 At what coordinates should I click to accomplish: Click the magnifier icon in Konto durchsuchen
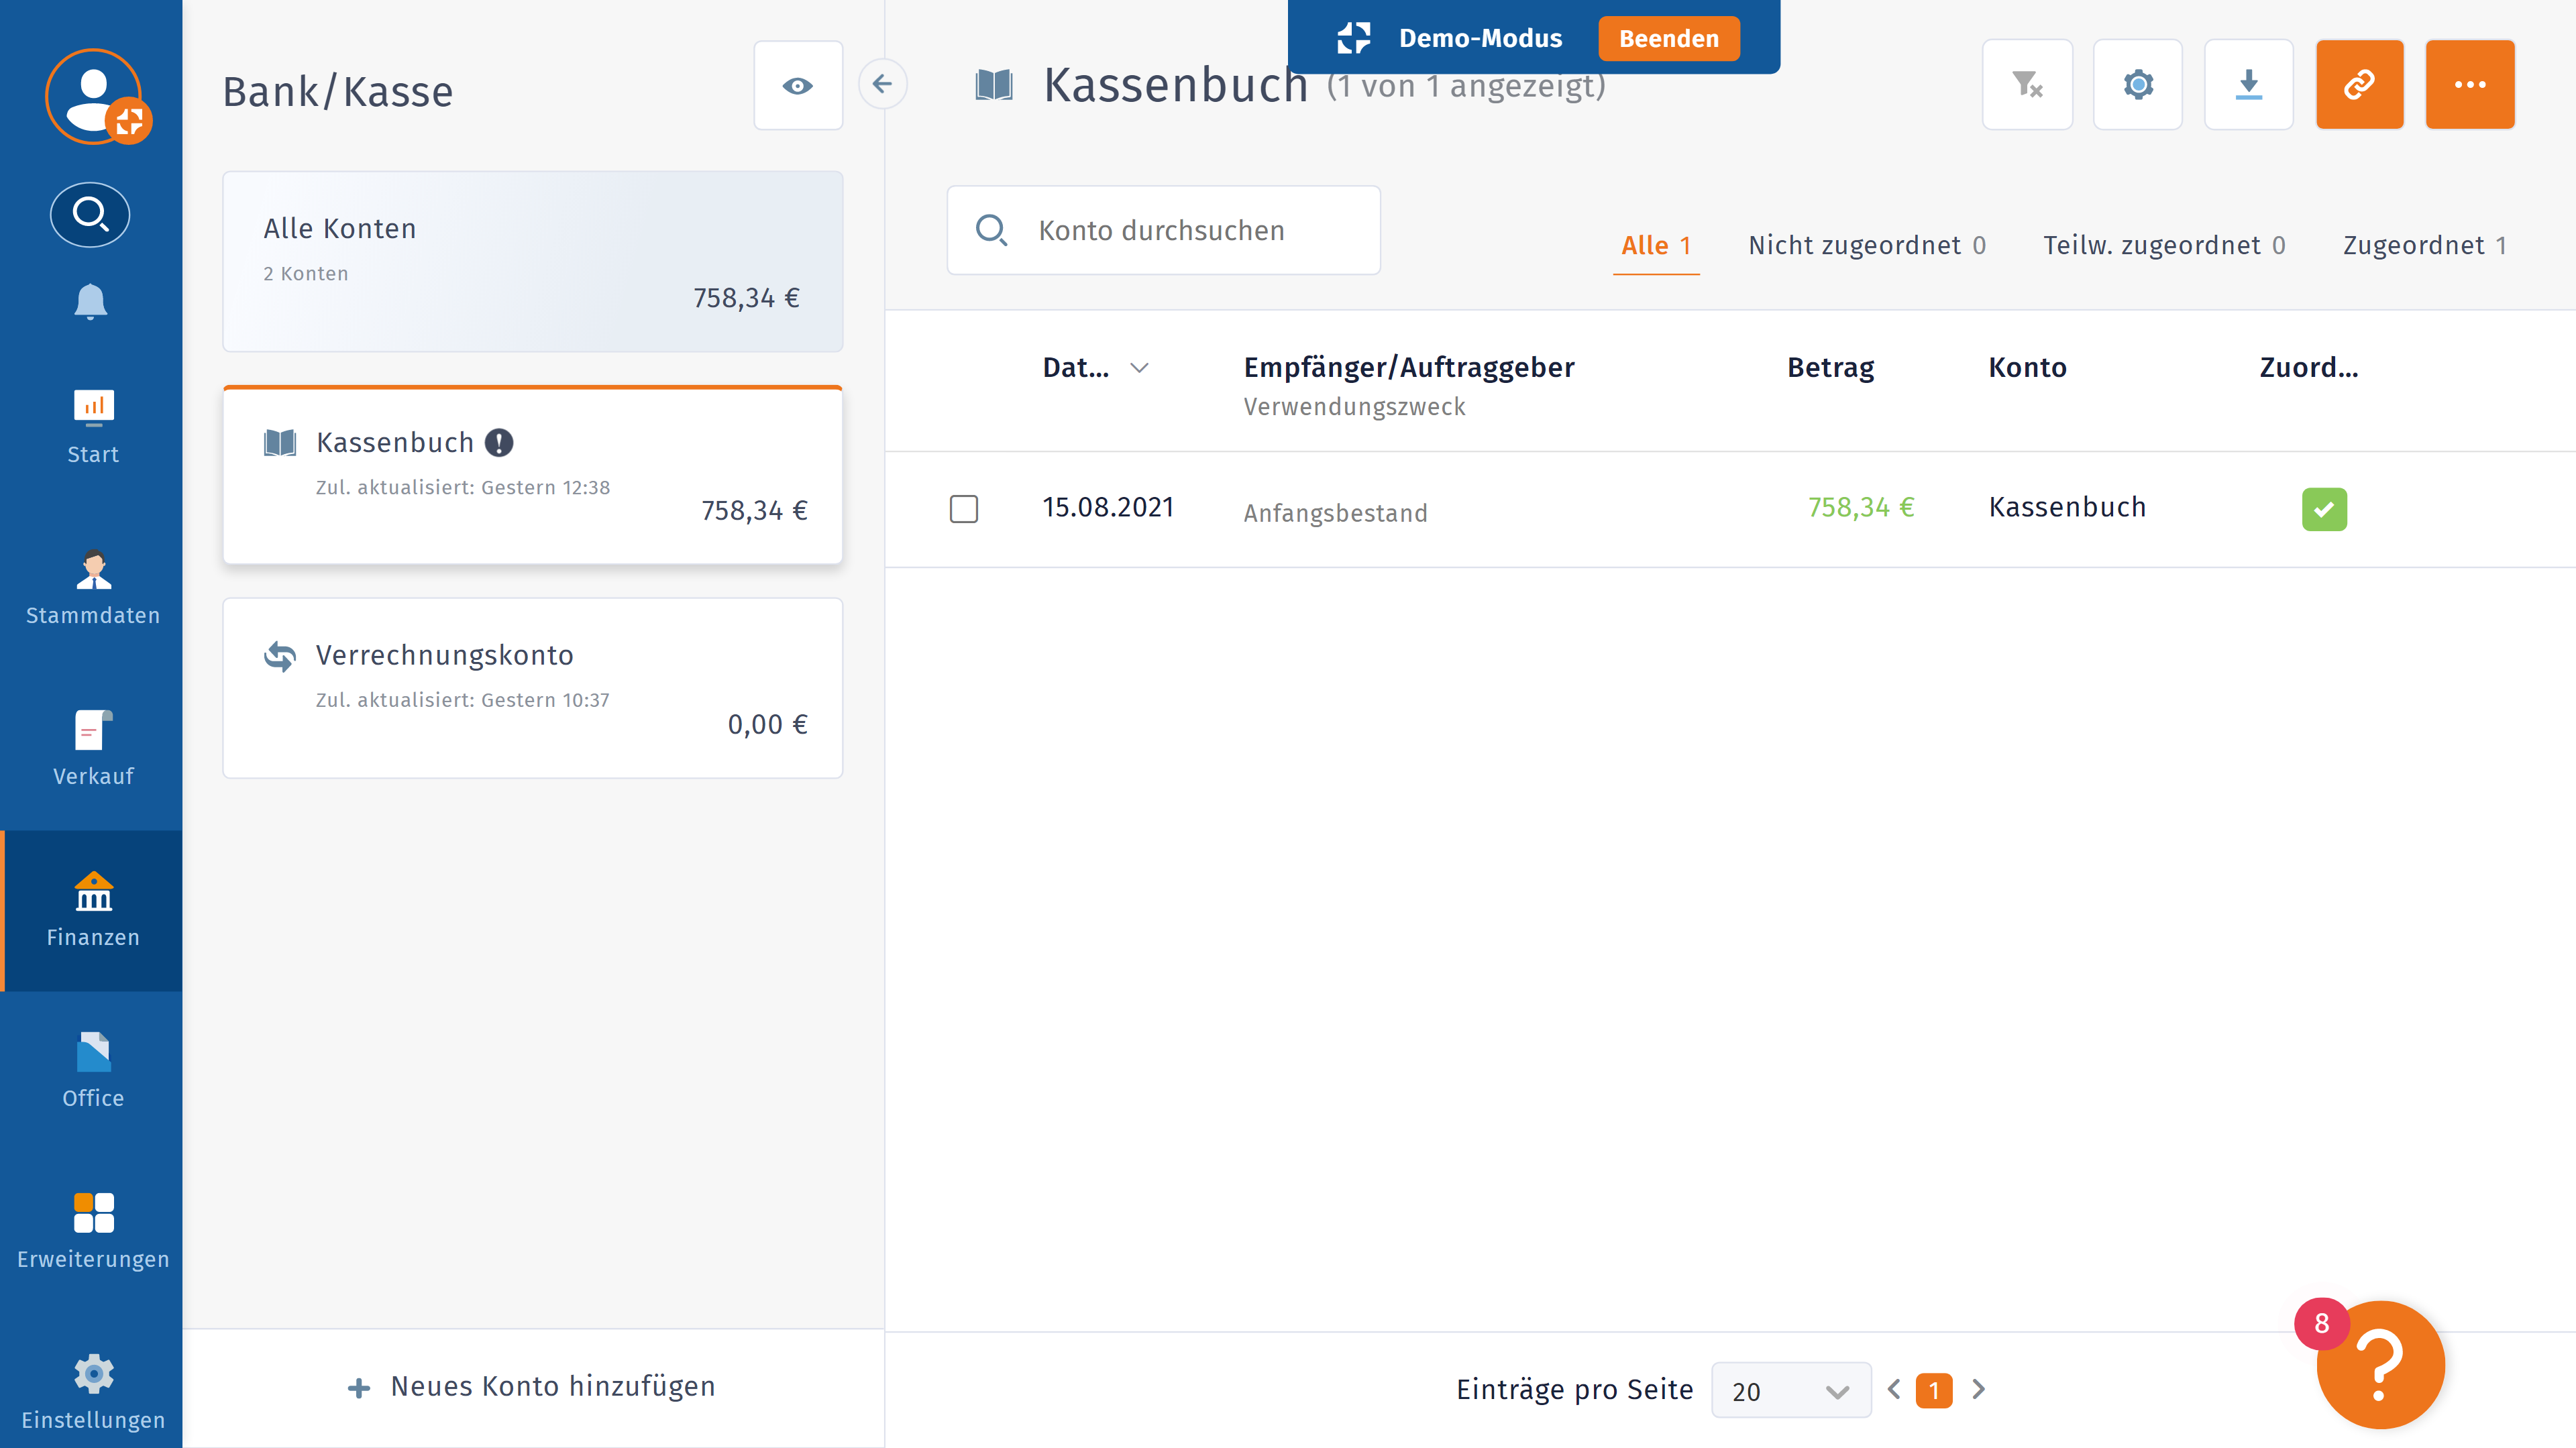tap(991, 230)
